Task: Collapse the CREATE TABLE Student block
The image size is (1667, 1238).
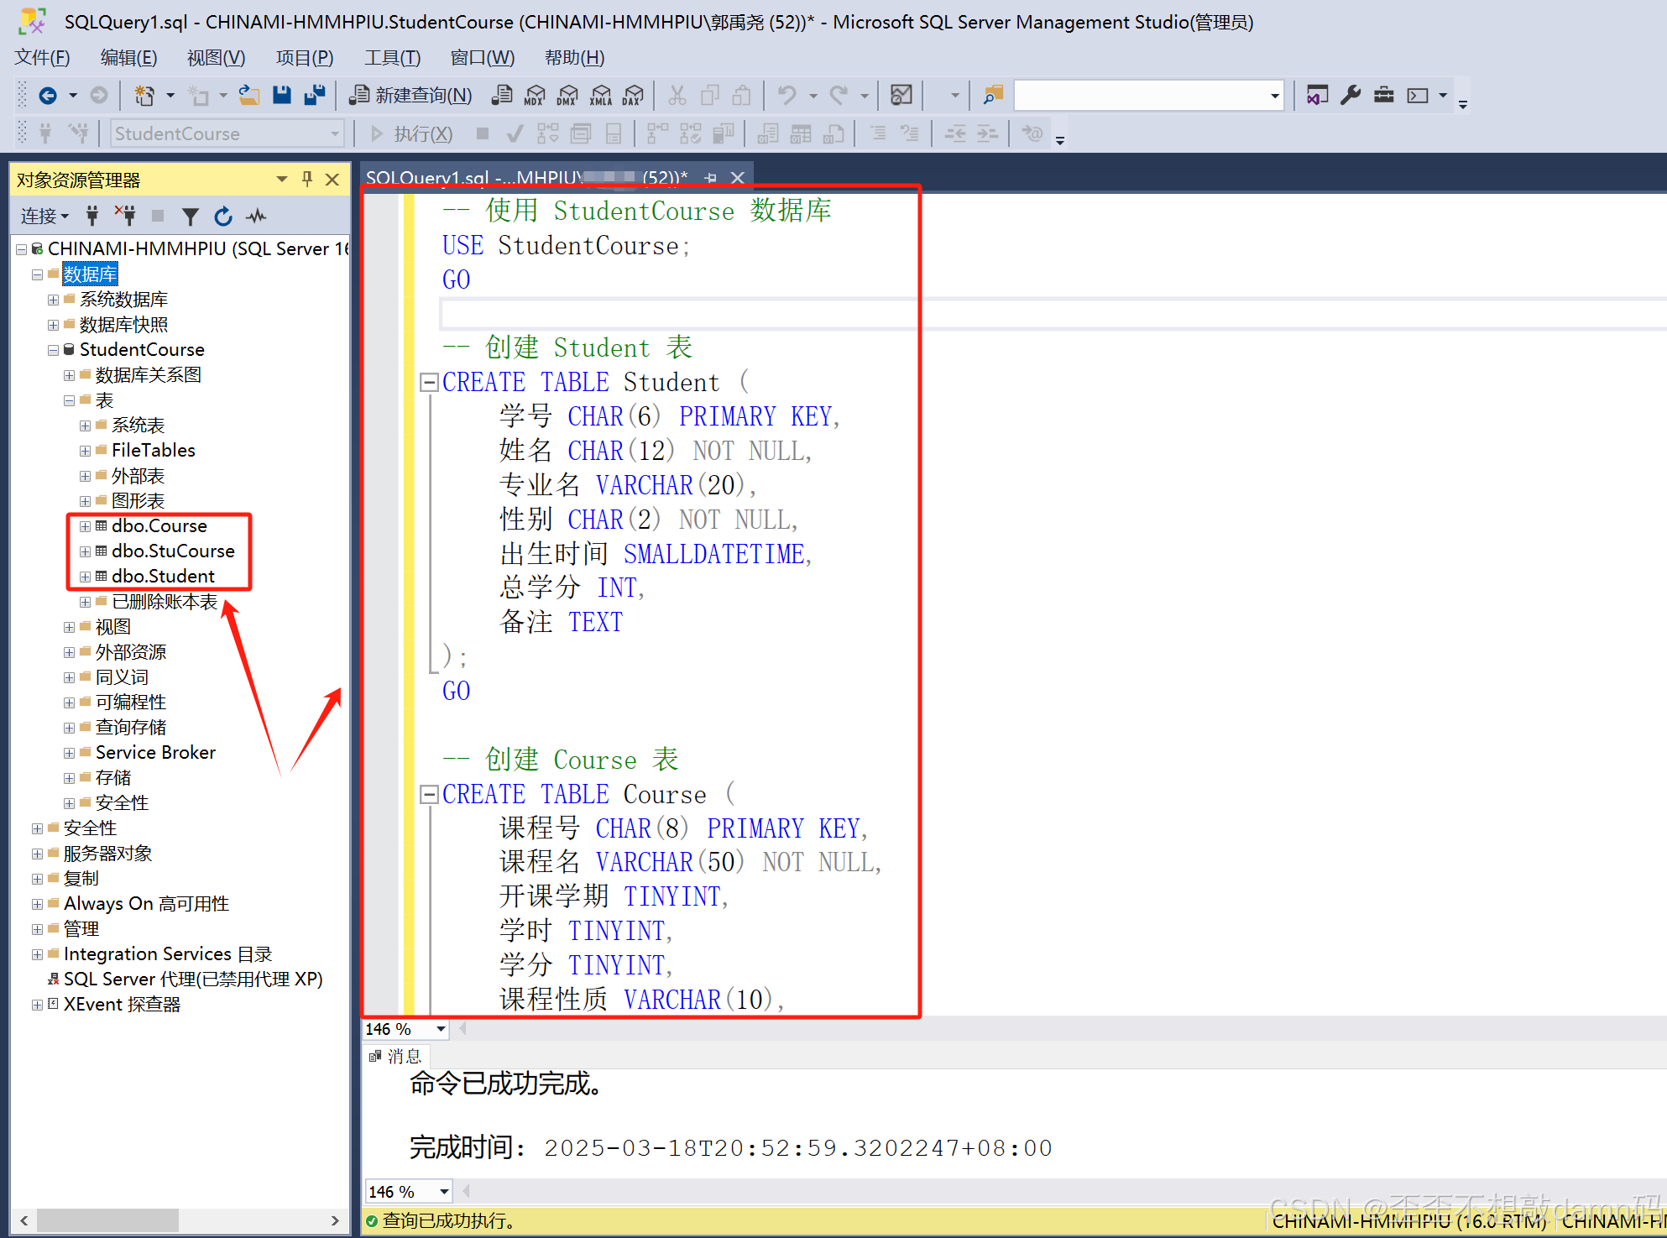Action: pyautogui.click(x=429, y=383)
